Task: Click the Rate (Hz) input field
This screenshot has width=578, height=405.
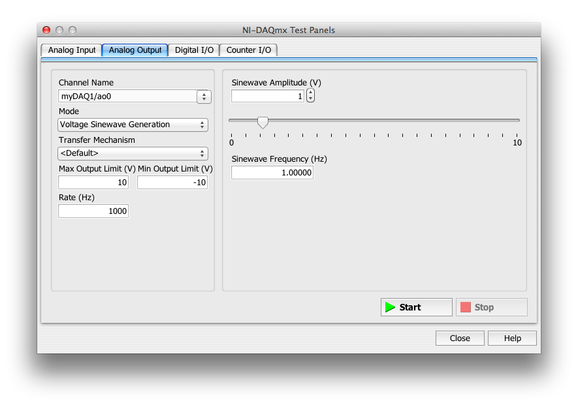Action: pyautogui.click(x=93, y=211)
